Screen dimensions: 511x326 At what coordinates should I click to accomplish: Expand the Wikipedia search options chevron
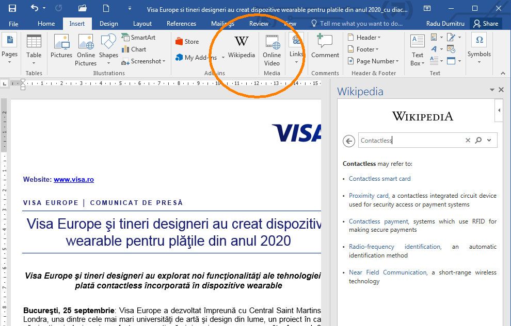489,140
